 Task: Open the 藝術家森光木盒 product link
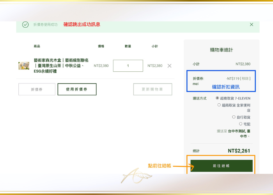[61, 66]
